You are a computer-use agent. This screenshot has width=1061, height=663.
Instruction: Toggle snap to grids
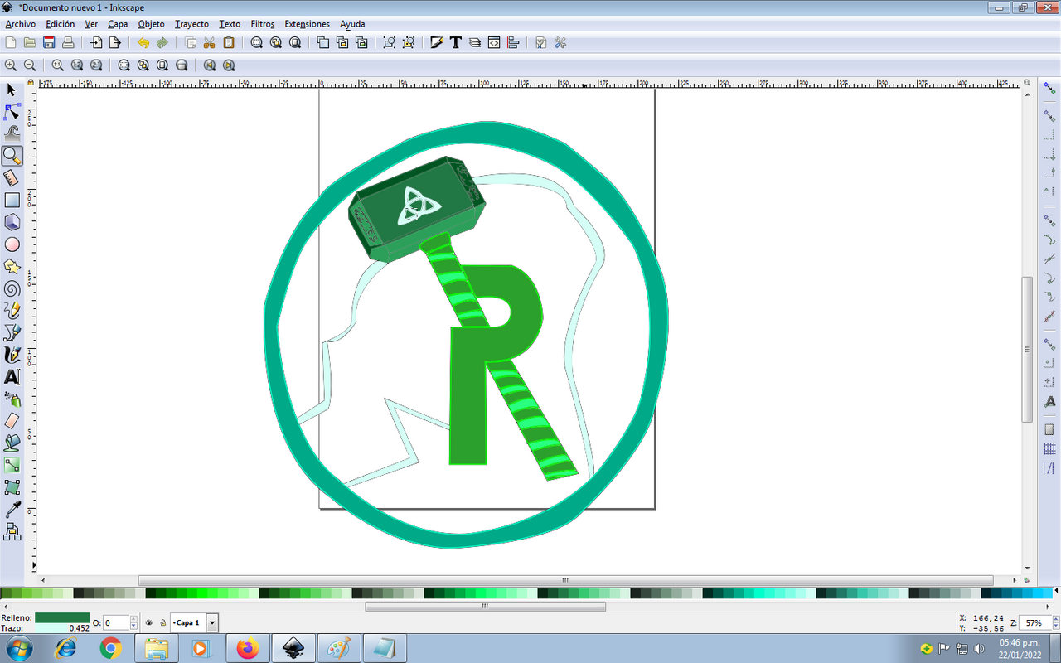(x=1049, y=449)
